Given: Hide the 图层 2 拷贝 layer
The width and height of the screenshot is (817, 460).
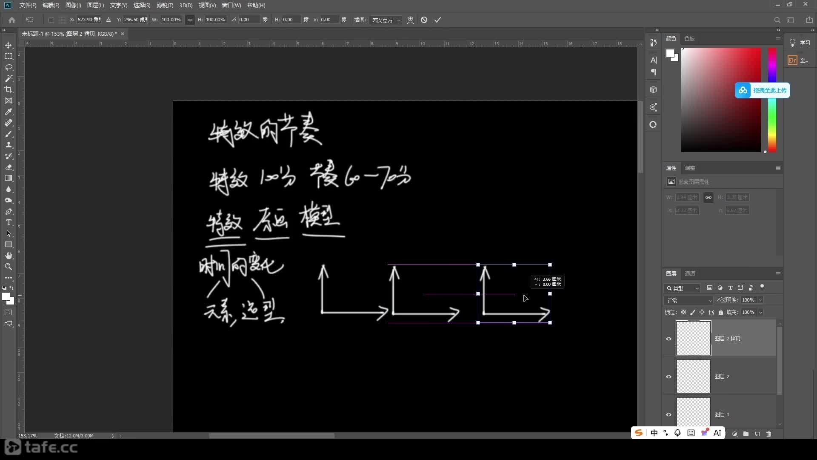Looking at the screenshot, I should (x=668, y=339).
